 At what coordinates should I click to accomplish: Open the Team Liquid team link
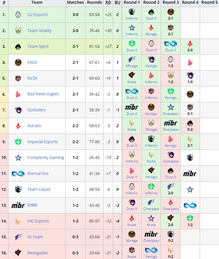(x=39, y=189)
